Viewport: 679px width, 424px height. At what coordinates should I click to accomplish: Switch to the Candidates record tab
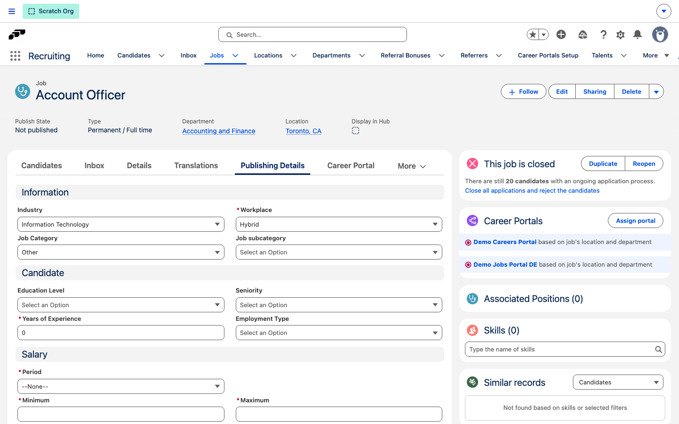(x=41, y=165)
